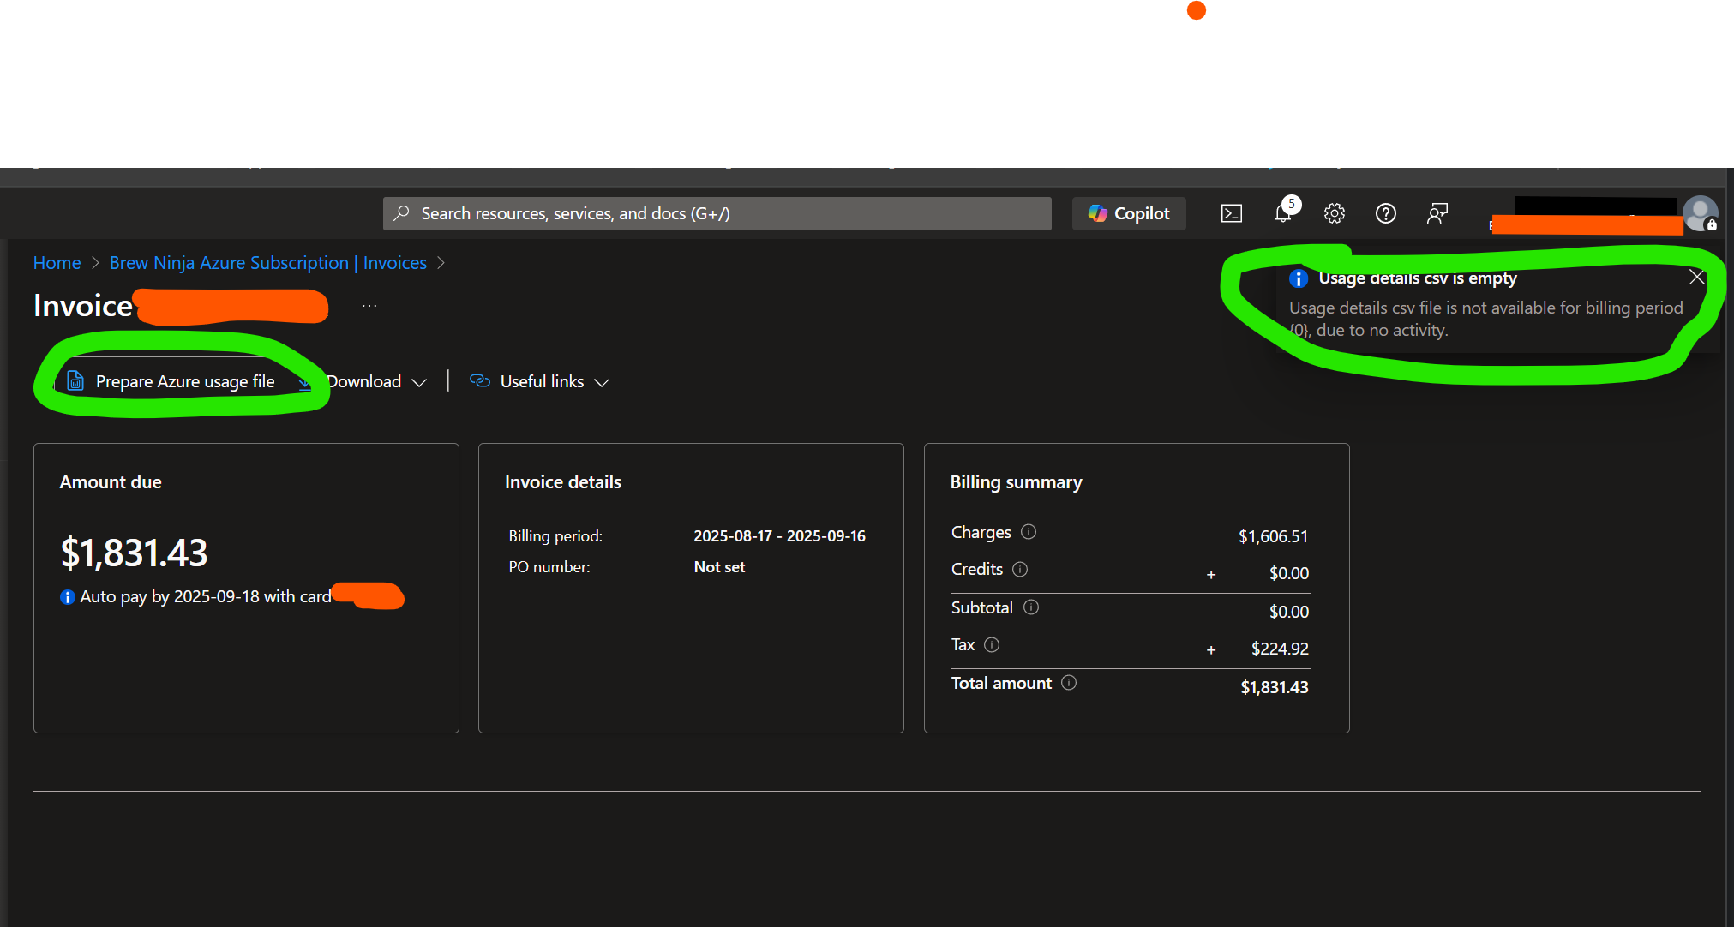Open the notifications bell icon
This screenshot has height=927, width=1734.
point(1283,213)
